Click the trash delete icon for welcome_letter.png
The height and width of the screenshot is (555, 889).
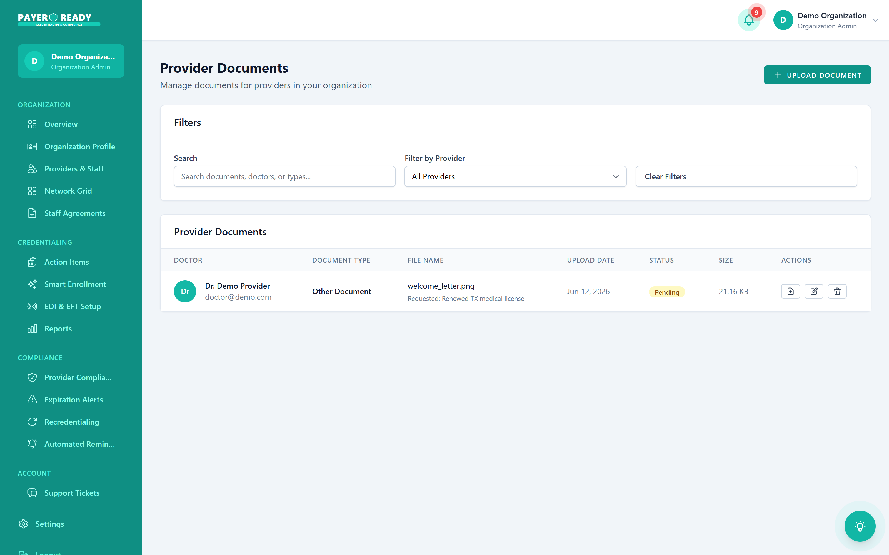coord(837,291)
